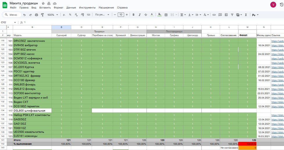Open the functions sigma icon
Screen dimensions: 284x150
tap(246, 15)
